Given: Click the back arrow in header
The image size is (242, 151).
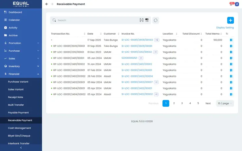Looking at the screenshot, I should pos(47,4).
